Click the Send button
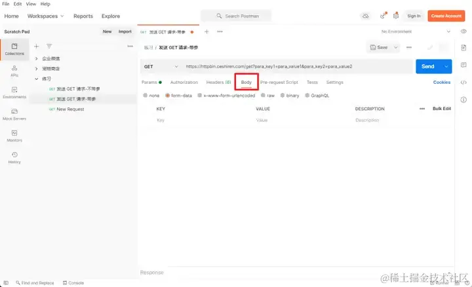The image size is (472, 287). [428, 66]
